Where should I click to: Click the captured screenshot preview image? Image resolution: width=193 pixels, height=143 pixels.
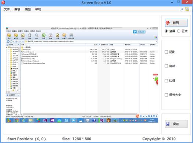click(82, 75)
